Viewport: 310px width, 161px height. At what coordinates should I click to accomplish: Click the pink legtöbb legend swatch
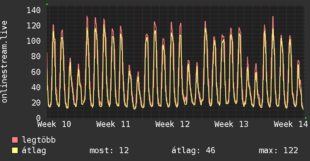[15, 140]
